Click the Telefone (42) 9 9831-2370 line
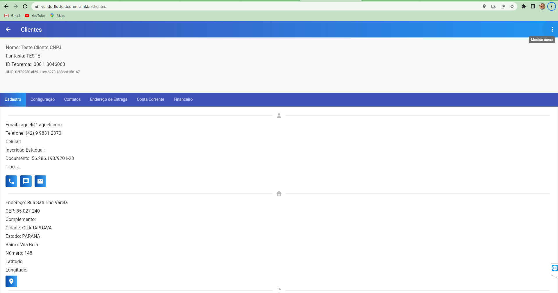The image size is (558, 293). 33,133
